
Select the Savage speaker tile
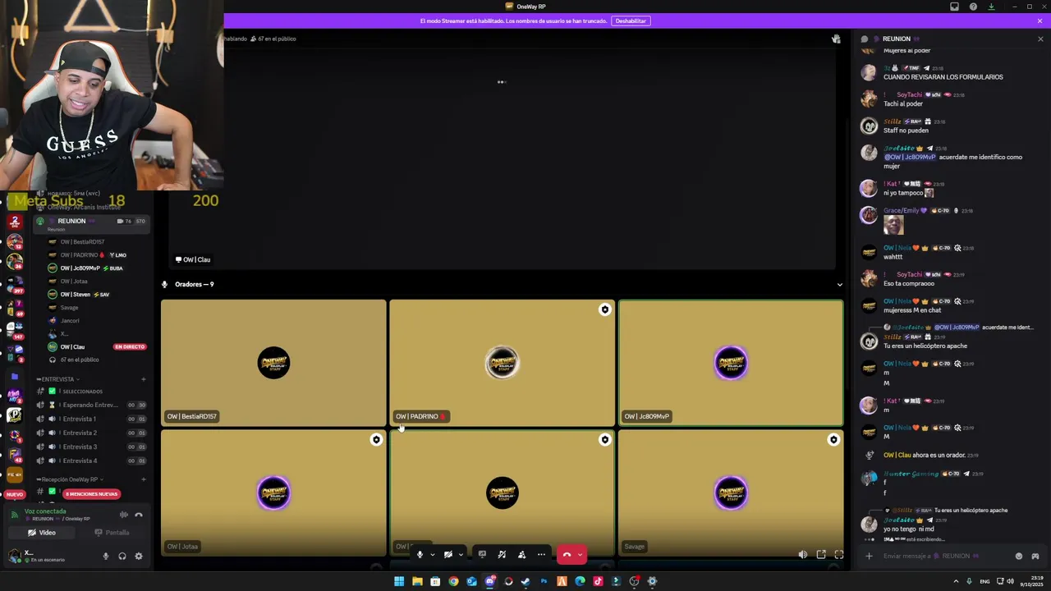point(731,493)
